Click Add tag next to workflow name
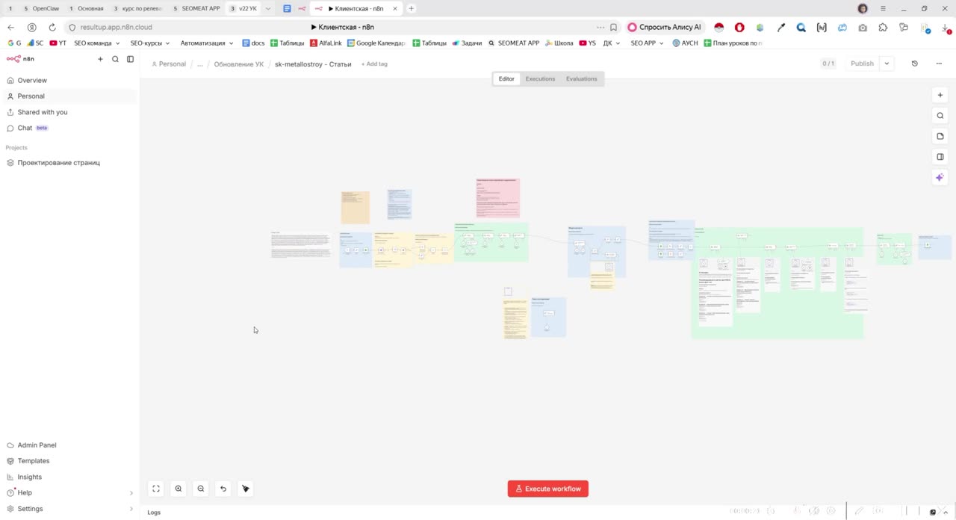Image resolution: width=956 pixels, height=520 pixels. click(x=374, y=64)
